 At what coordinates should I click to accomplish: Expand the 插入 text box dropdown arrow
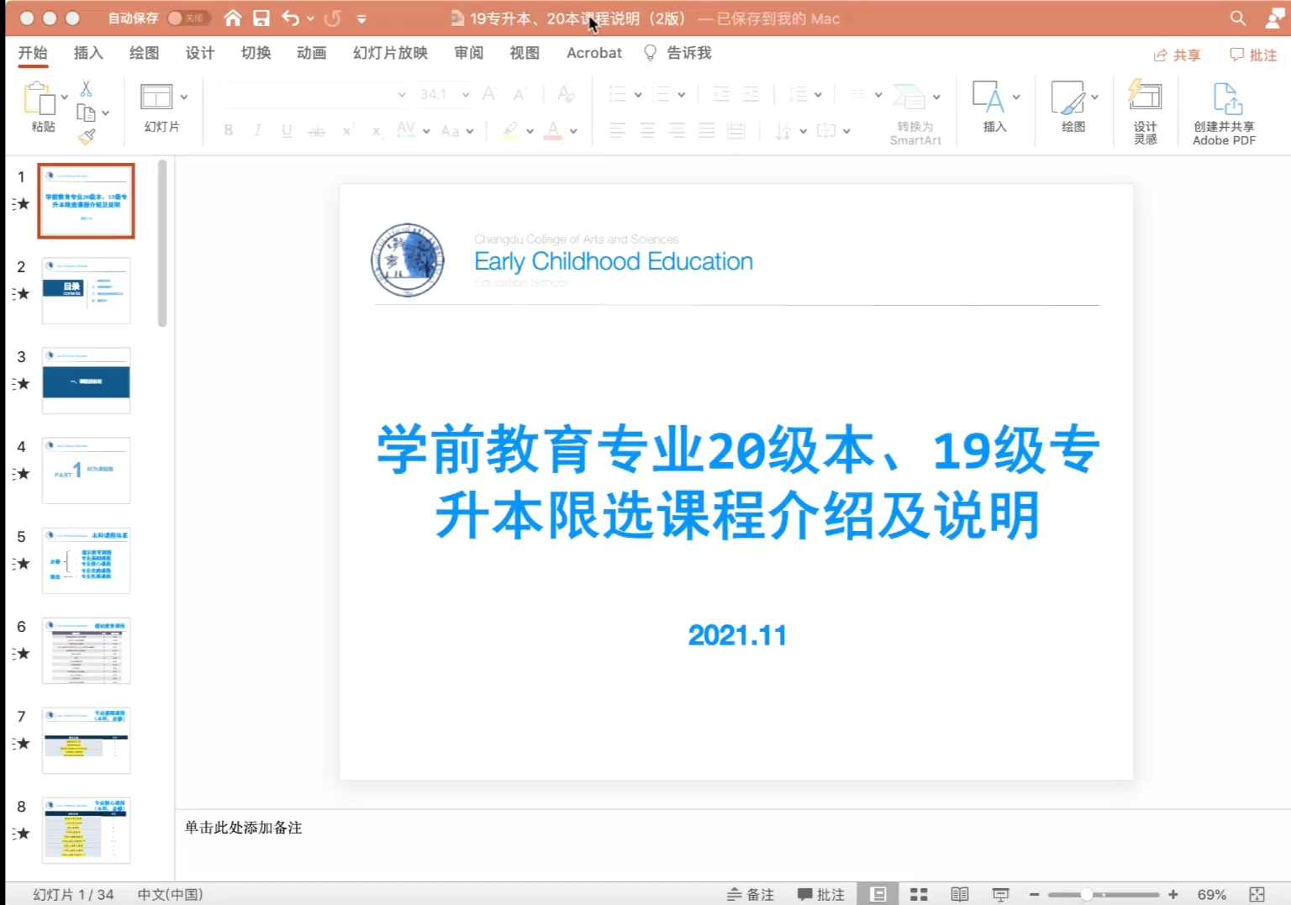pyautogui.click(x=1016, y=97)
